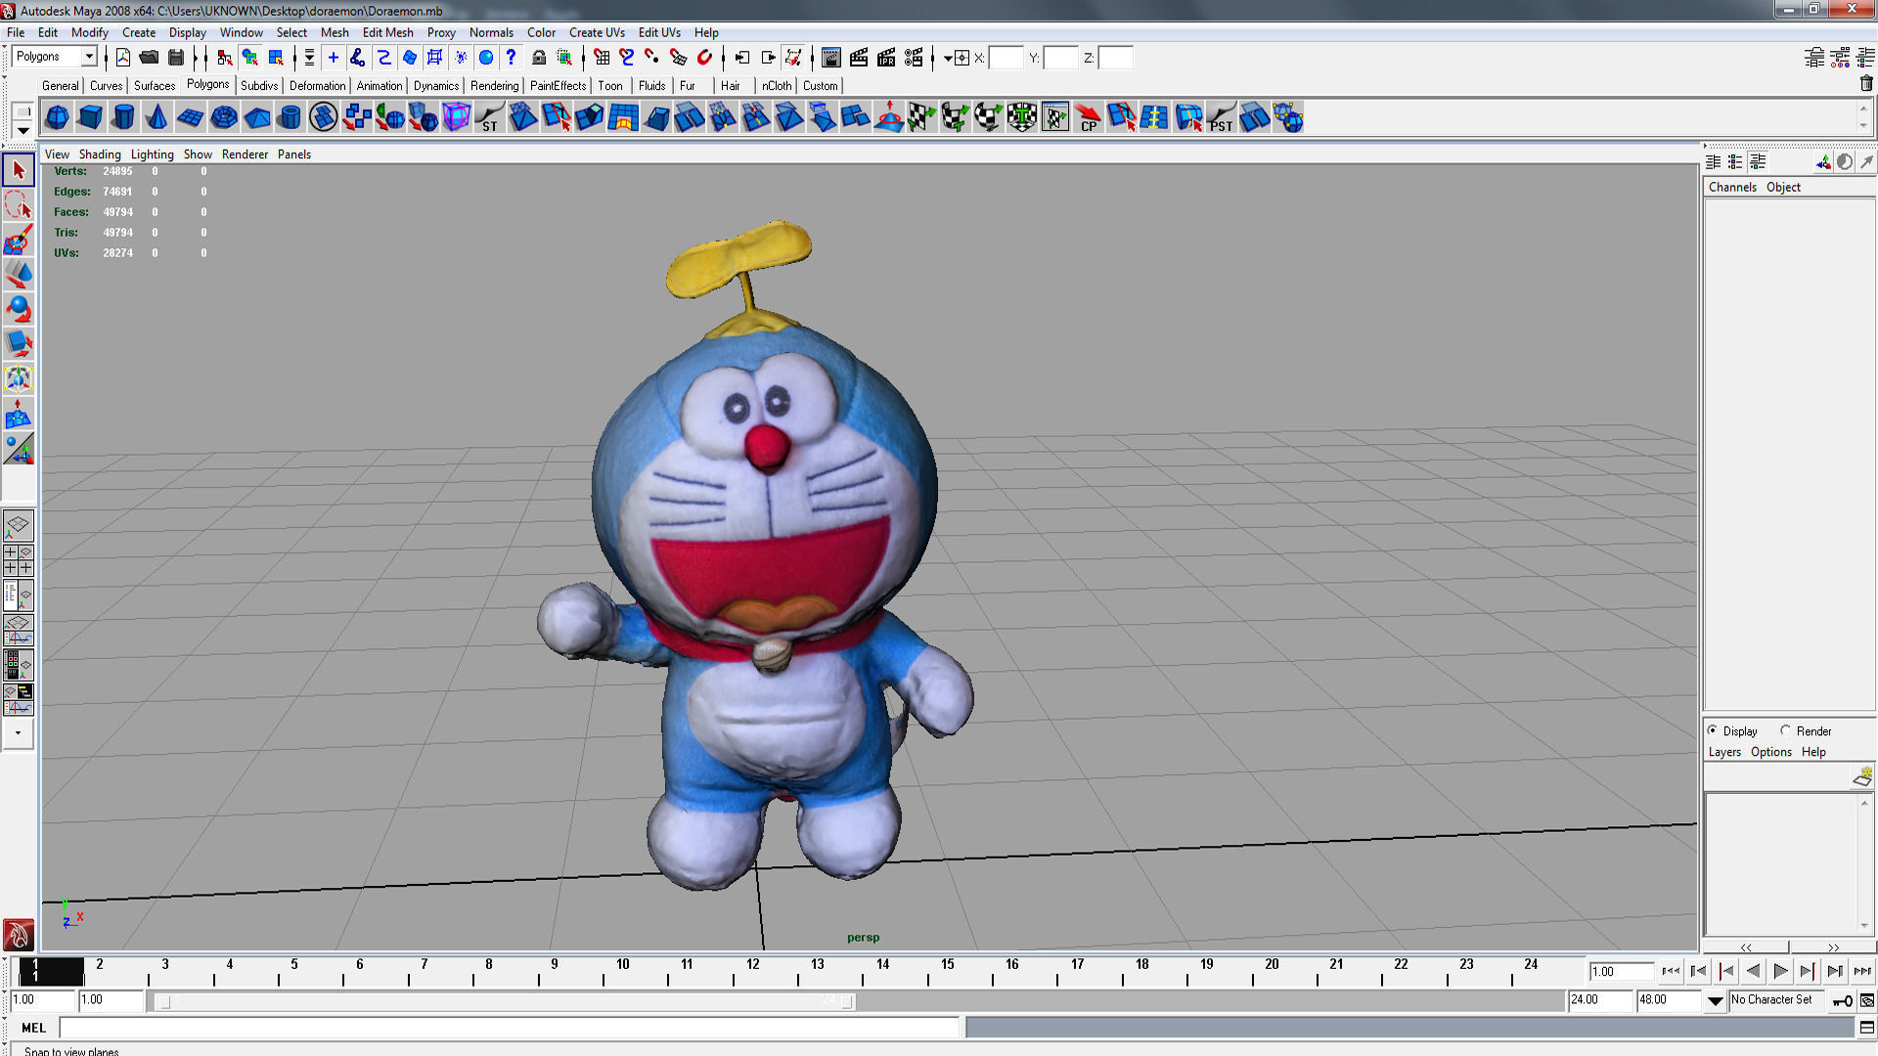Switch to the Animation shelf tab
1878x1056 pixels.
pos(379,86)
